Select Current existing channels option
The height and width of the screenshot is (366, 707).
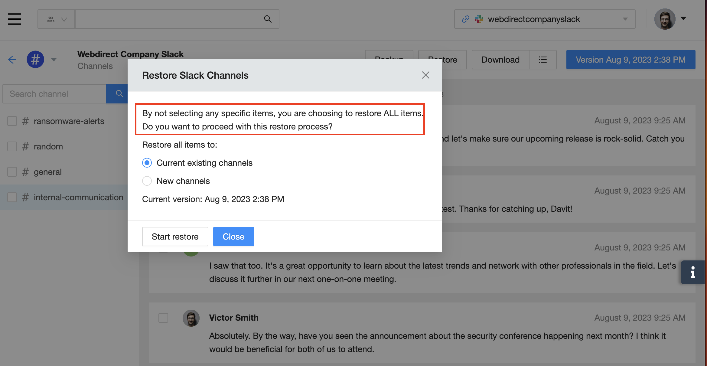pyautogui.click(x=147, y=163)
